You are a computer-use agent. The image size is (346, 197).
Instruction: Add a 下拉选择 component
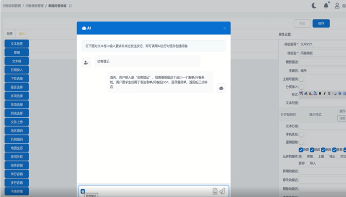17,78
